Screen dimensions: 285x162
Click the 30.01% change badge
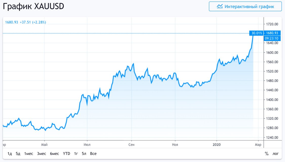[256, 33]
